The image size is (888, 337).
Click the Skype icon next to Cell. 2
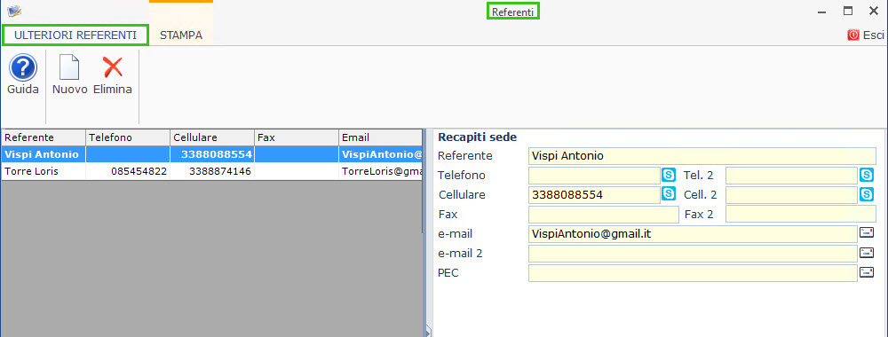coord(867,194)
